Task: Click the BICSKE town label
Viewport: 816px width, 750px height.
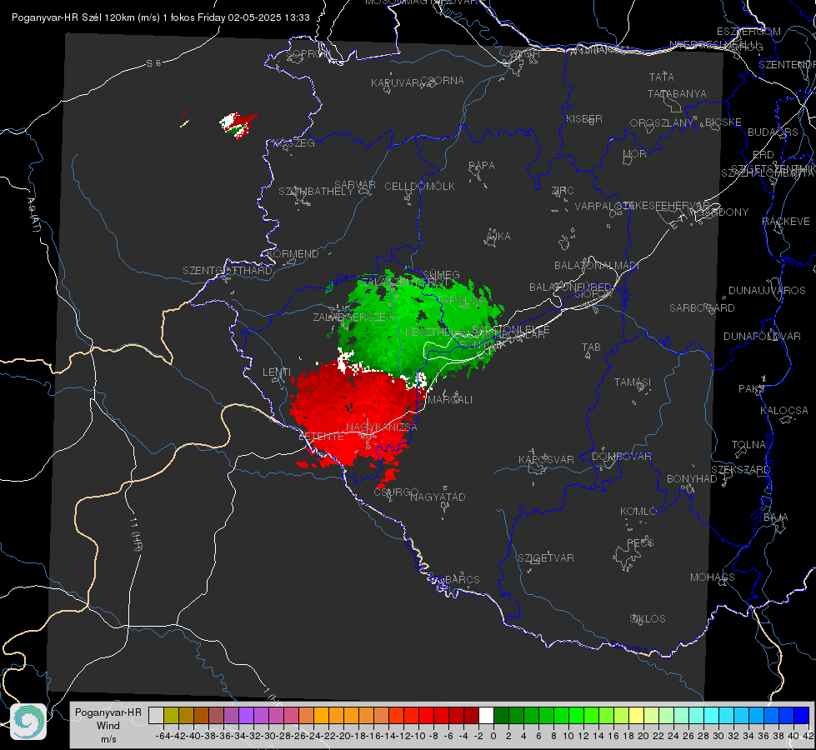Action: coord(723,122)
